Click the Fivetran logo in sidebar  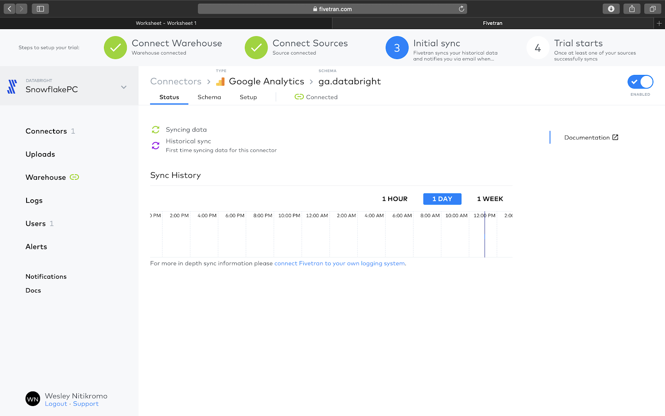pos(12,87)
